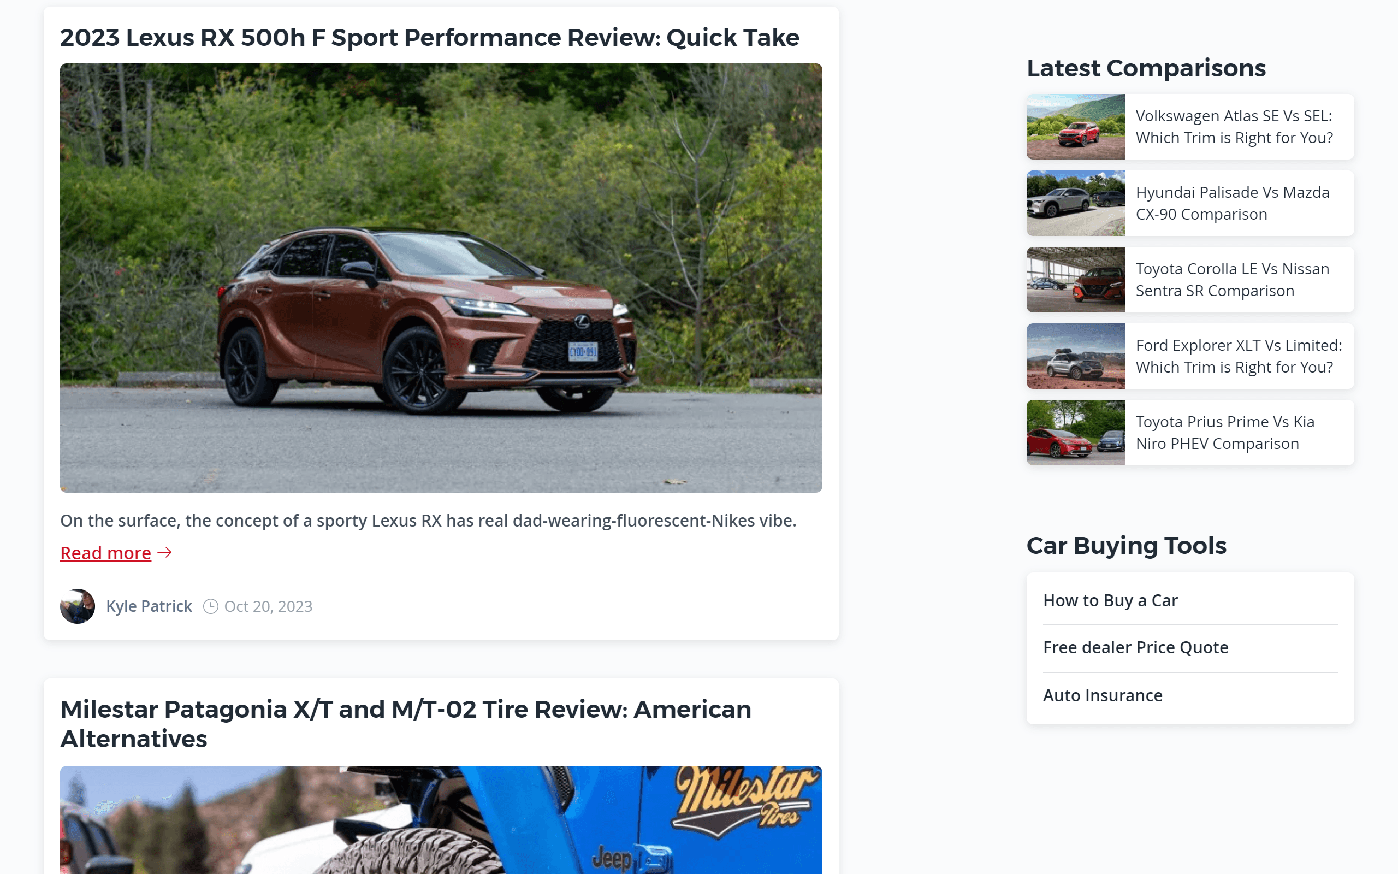Open Volkswagen Atlas SE Vs SEL article link
Viewport: 1398px width, 874px height.
point(1235,127)
